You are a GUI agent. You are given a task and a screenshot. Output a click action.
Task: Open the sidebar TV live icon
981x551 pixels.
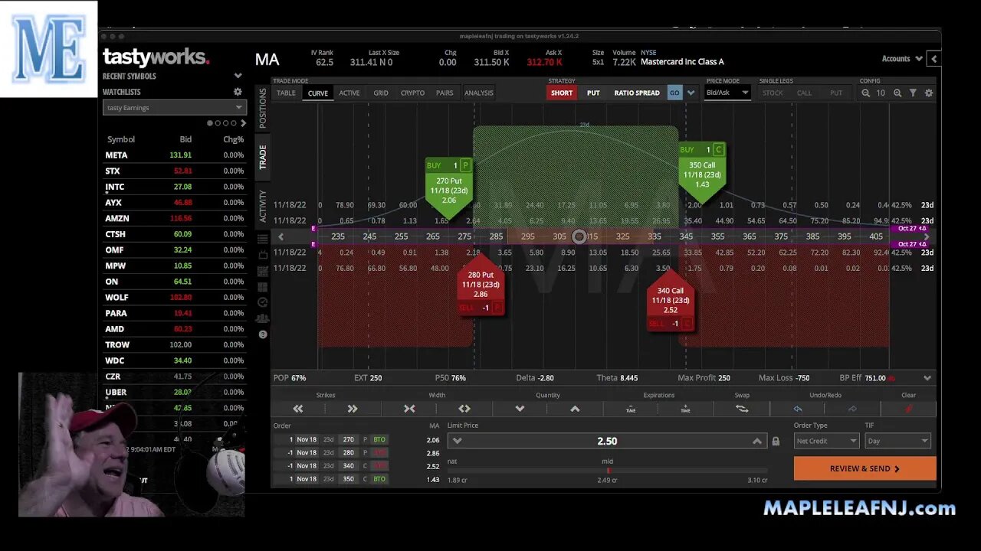point(263,255)
